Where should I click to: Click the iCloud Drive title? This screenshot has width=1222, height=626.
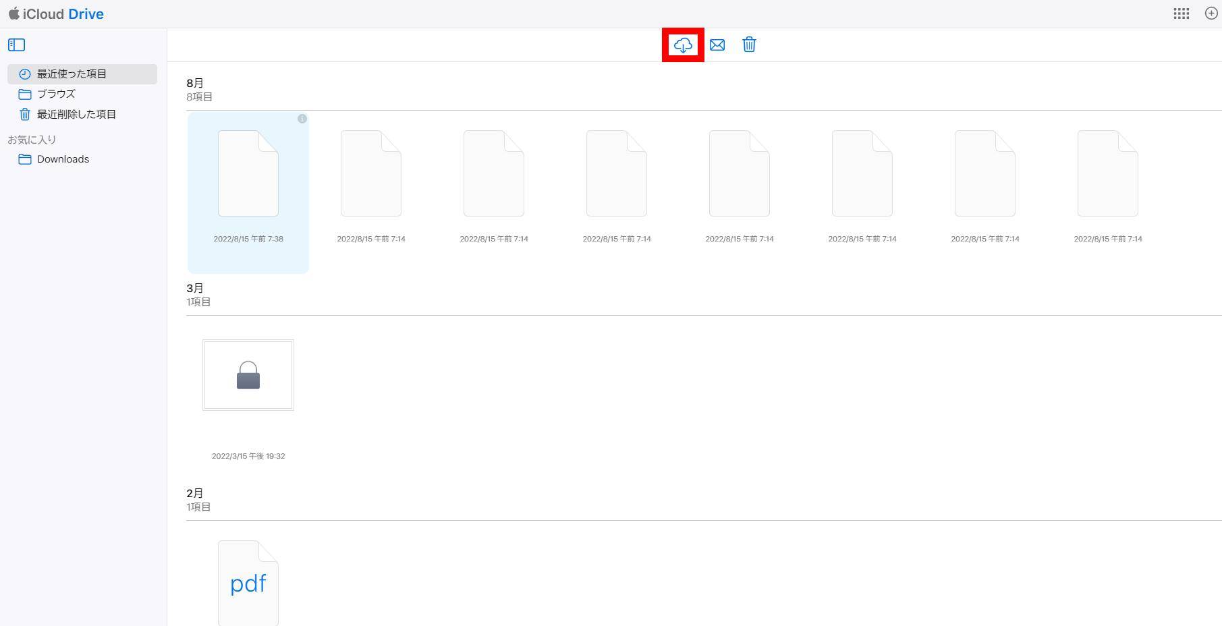pyautogui.click(x=56, y=14)
